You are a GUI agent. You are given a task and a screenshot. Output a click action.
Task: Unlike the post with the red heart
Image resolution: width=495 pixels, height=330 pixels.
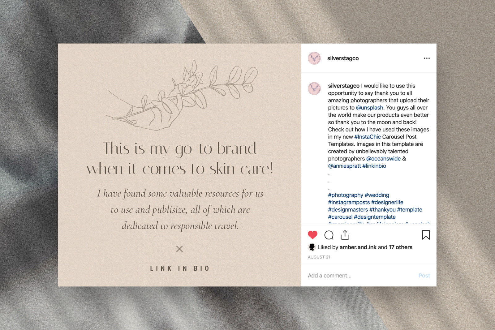pos(312,235)
